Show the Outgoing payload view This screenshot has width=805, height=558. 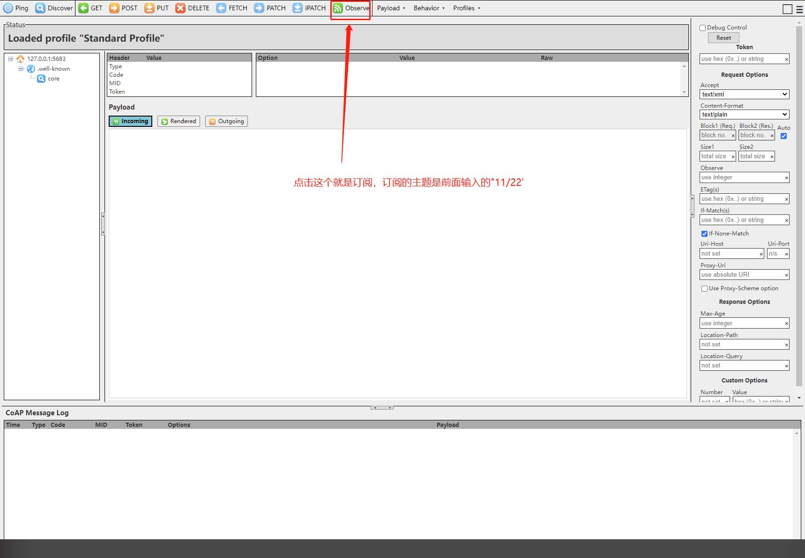226,121
